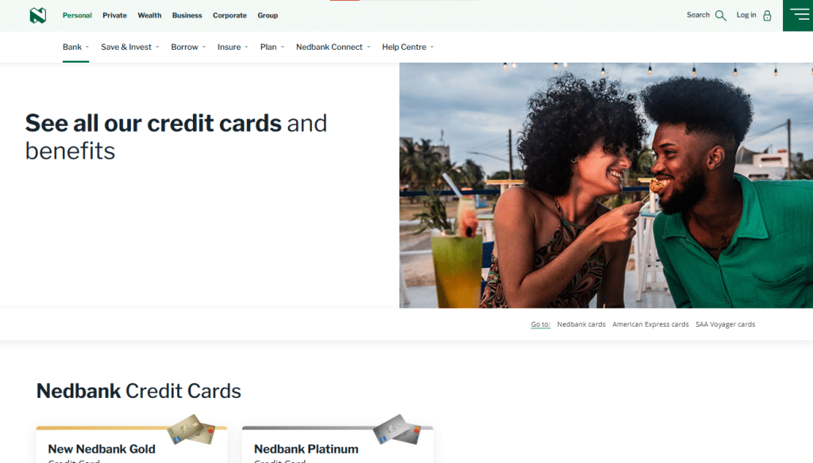This screenshot has width=813, height=463.
Task: Jump to SAA Voyager cards section
Action: click(x=725, y=324)
